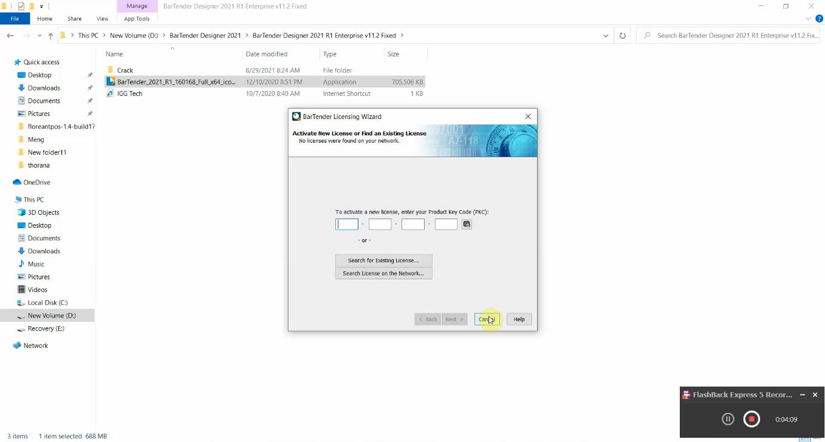Click the second Product Key Code field
The height and width of the screenshot is (442, 825).
380,224
